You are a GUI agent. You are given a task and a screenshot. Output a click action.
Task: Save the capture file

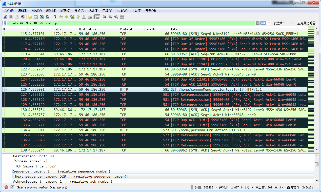pos(36,17)
